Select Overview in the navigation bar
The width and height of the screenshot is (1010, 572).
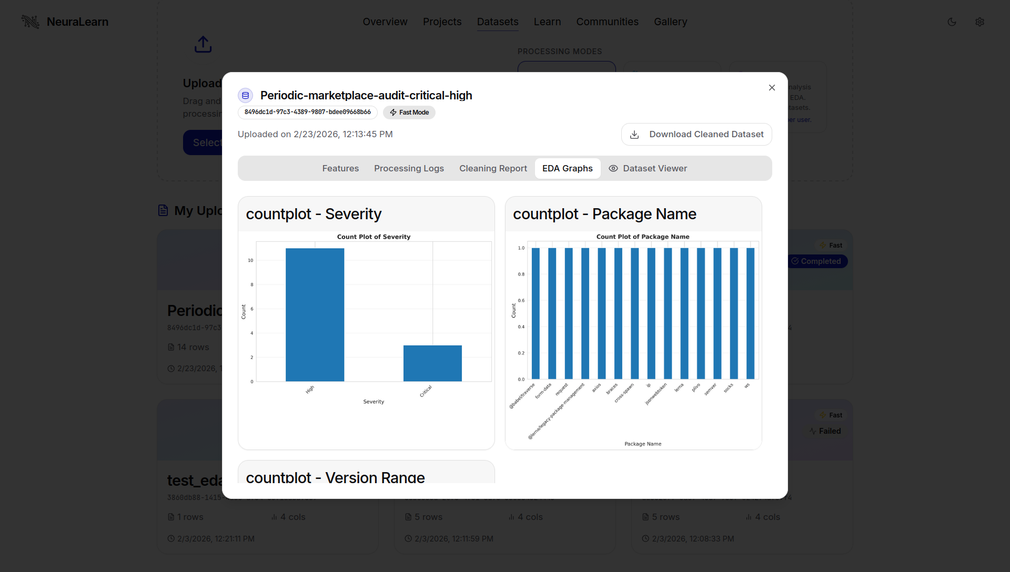pyautogui.click(x=385, y=22)
